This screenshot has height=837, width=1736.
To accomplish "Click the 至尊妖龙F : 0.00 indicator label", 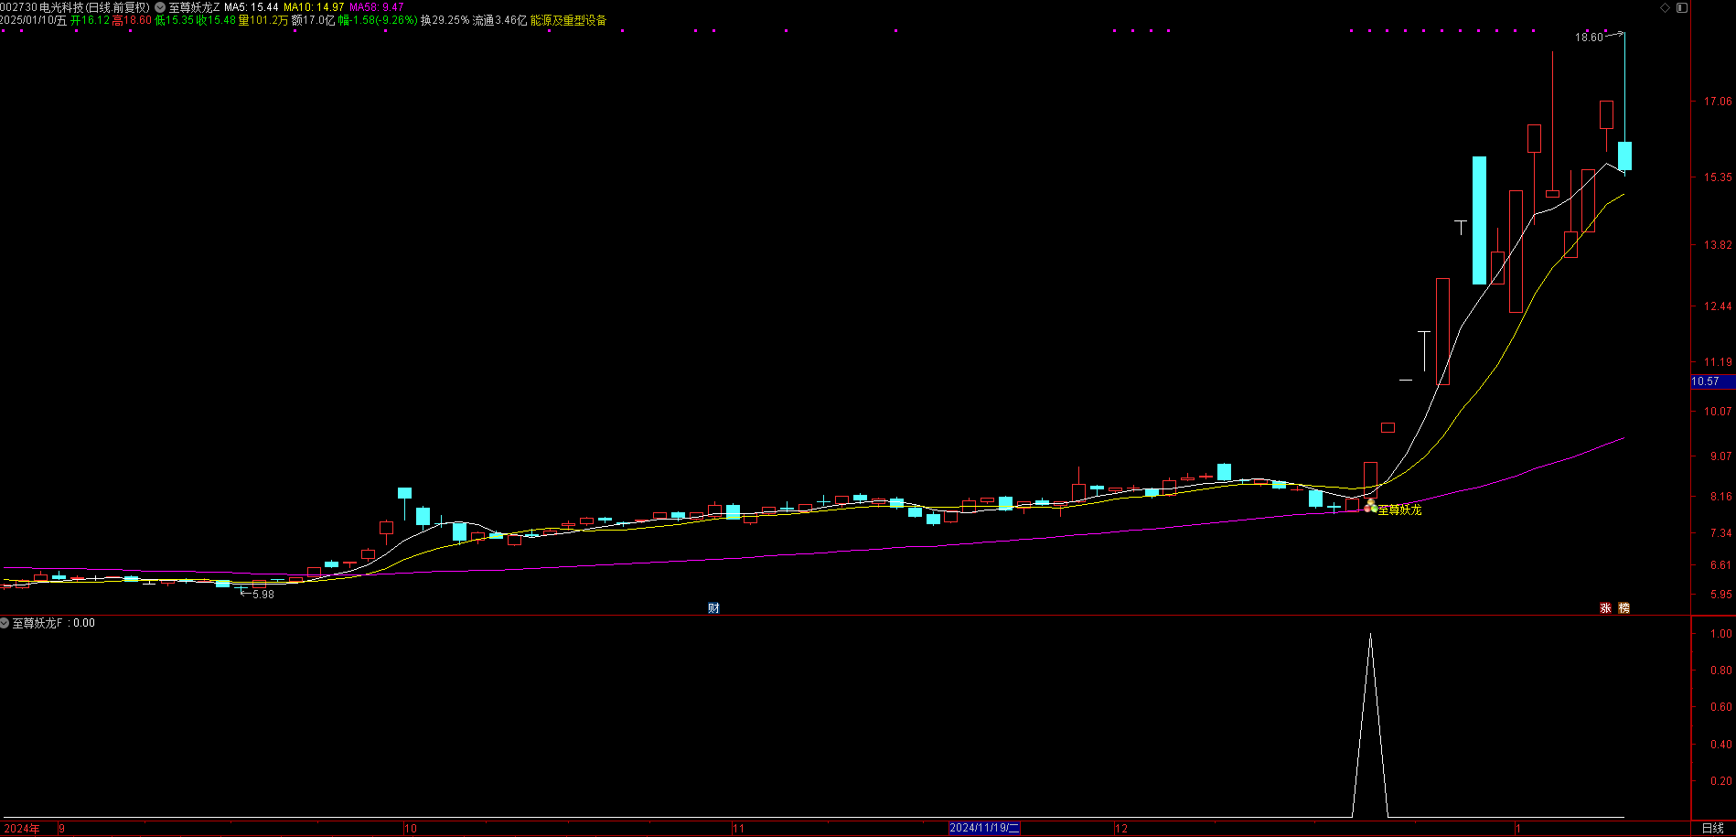I will point(53,623).
